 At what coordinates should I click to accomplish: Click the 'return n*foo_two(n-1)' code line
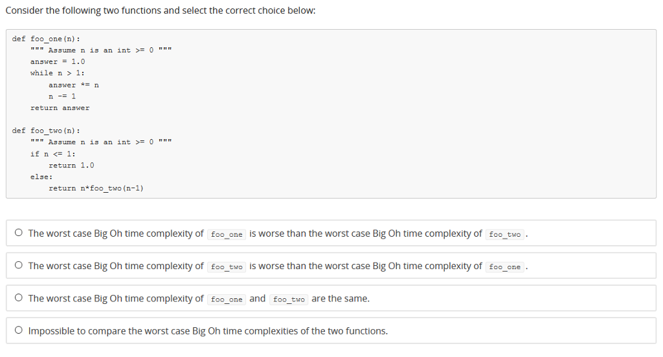(x=96, y=188)
